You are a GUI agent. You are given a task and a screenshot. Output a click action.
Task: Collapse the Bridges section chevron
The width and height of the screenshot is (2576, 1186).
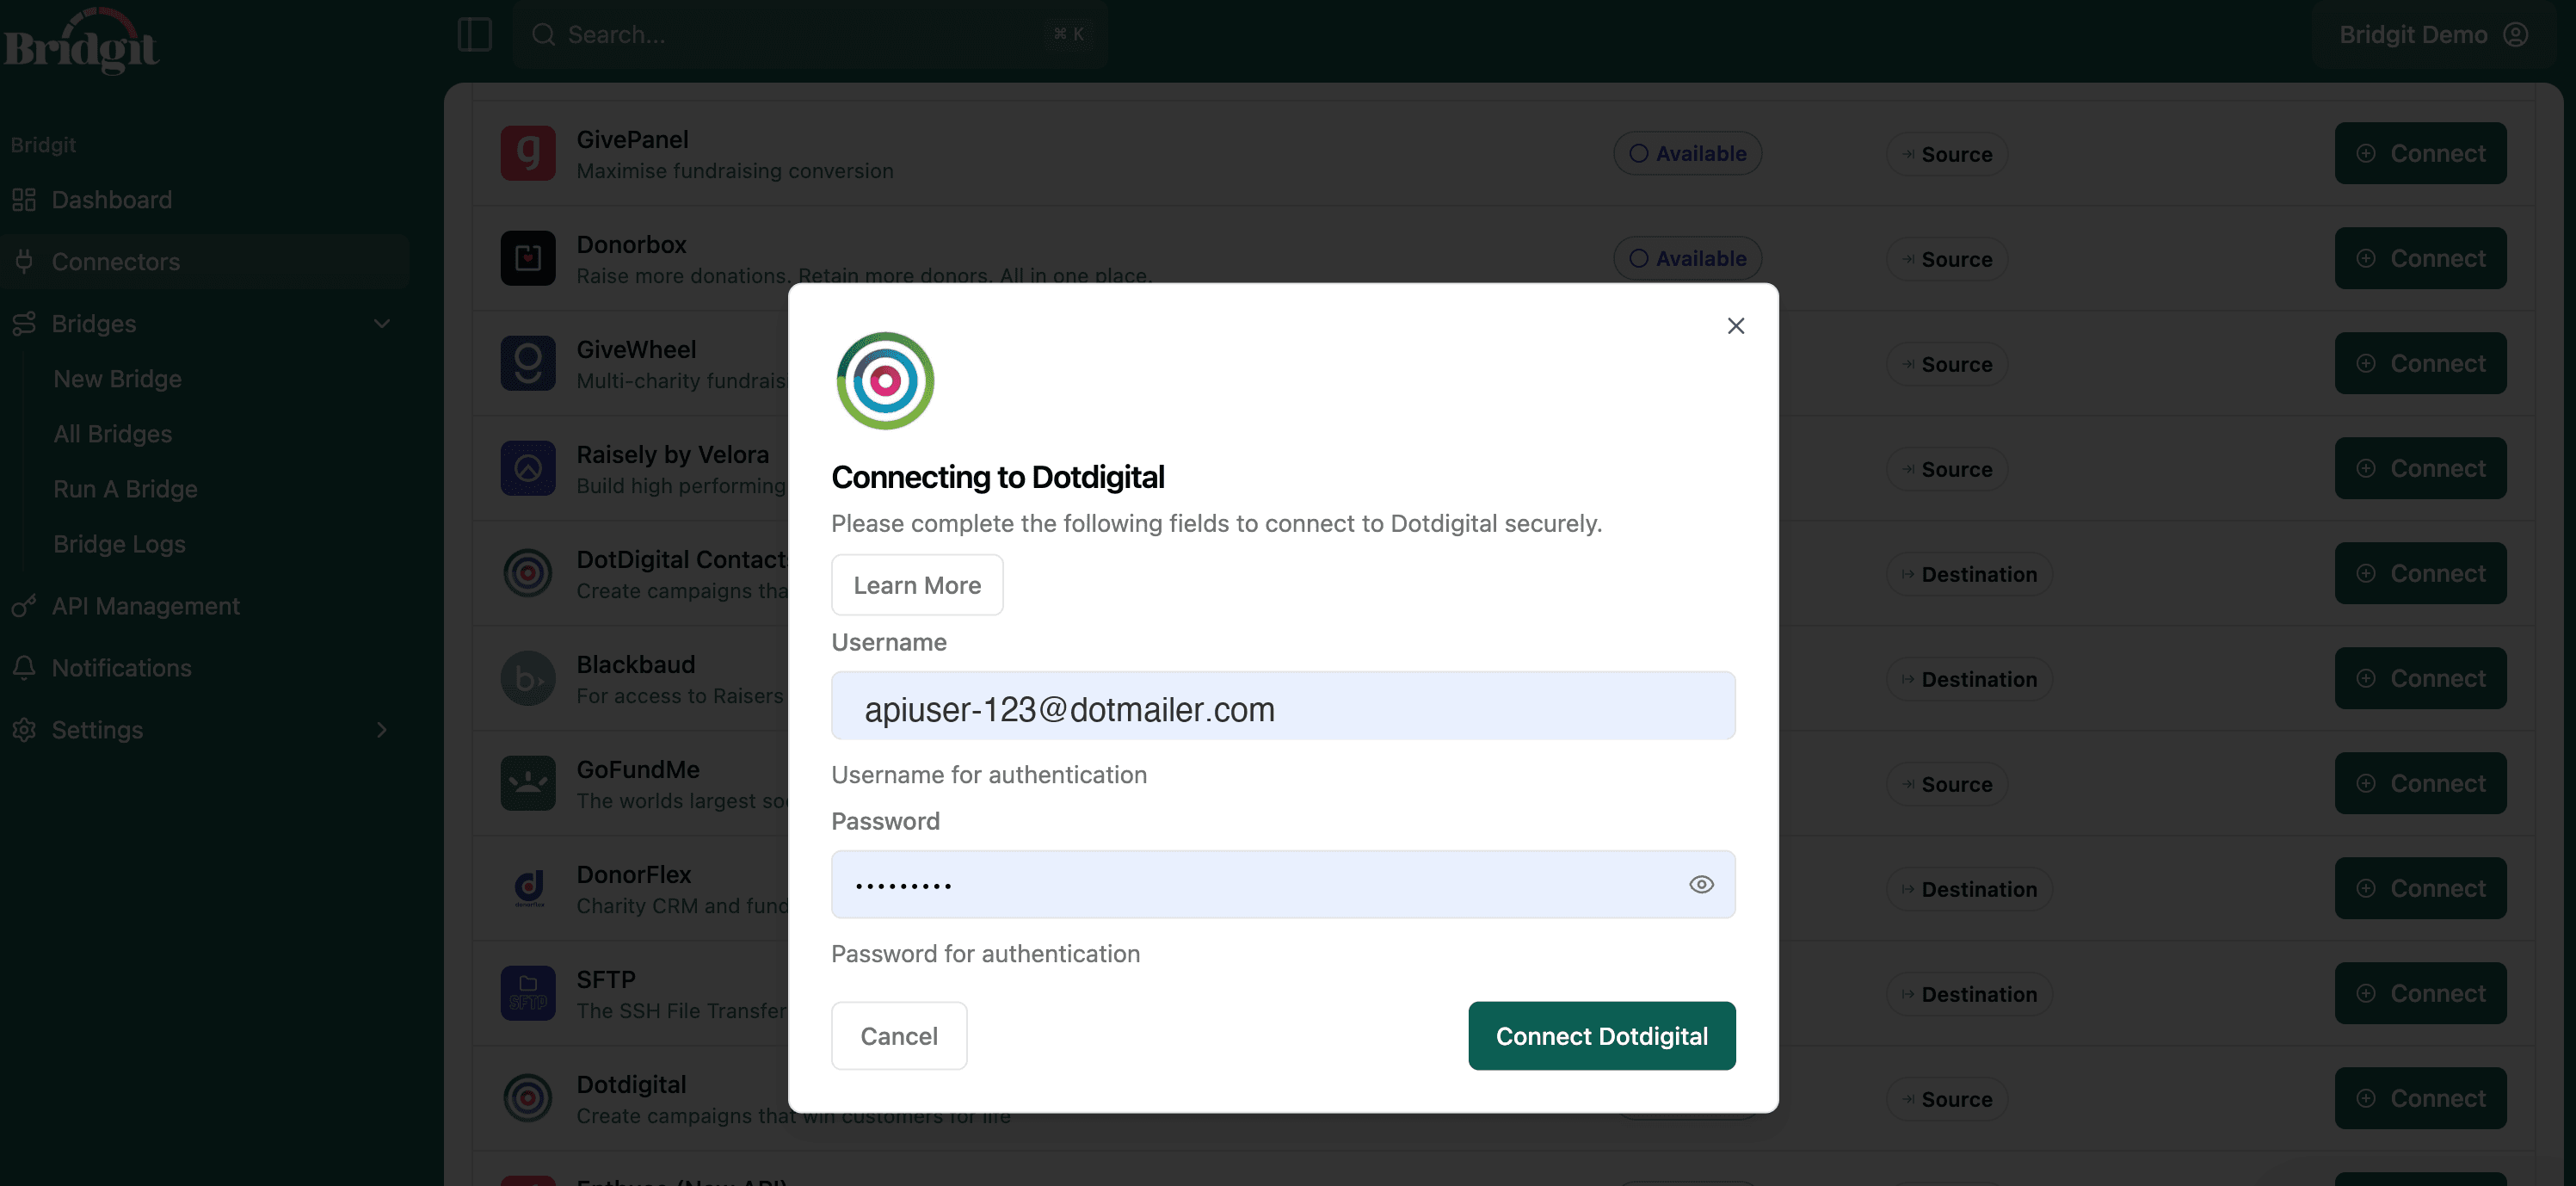pos(381,323)
